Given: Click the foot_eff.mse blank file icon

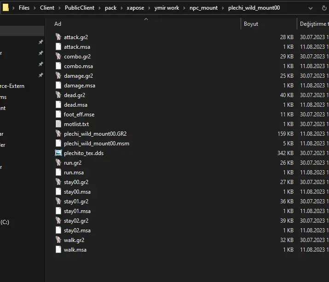Looking at the screenshot, I should pyautogui.click(x=58, y=115).
